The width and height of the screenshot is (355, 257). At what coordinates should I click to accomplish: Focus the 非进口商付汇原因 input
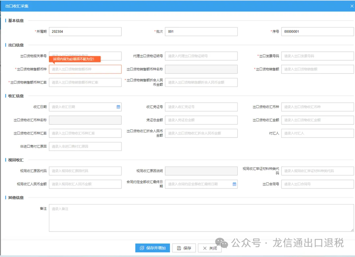pyautogui.click(x=85, y=147)
